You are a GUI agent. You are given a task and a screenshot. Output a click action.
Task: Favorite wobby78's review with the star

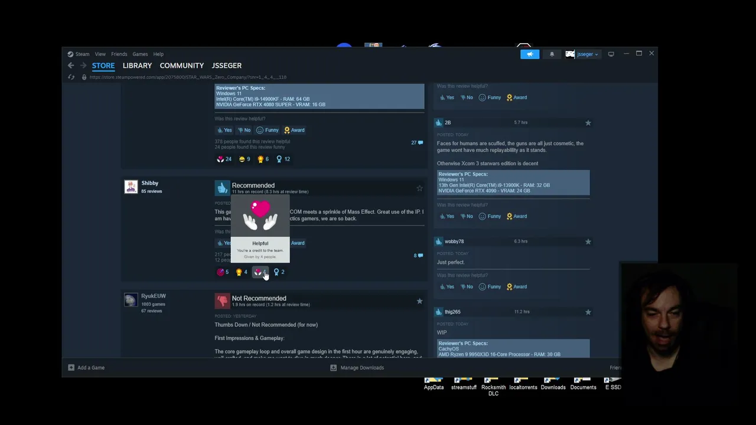[588, 241]
